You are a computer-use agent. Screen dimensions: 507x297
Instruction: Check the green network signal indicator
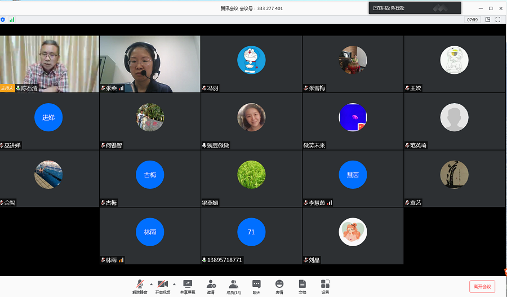(12, 20)
